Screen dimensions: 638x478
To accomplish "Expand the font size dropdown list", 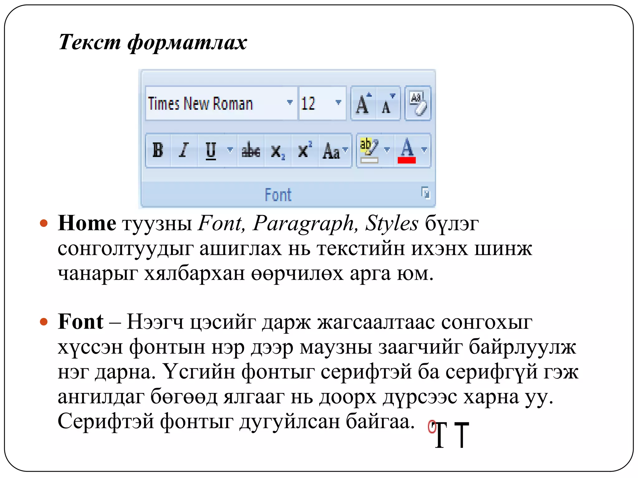I will coord(338,103).
